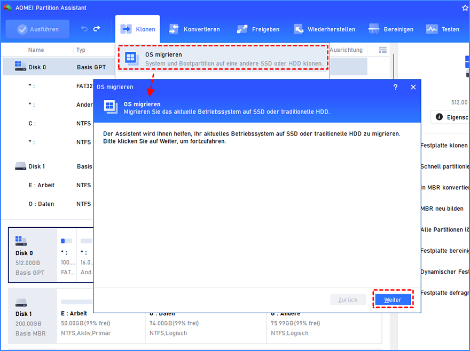Viewport: 470px width, 351px height.
Task: Open help question mark in OS migrieren dialog
Action: click(x=395, y=87)
